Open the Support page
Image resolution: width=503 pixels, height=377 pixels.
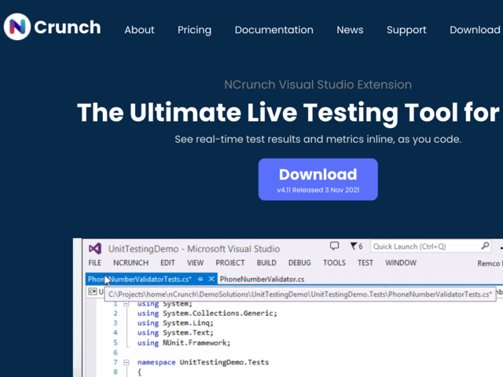(x=406, y=30)
